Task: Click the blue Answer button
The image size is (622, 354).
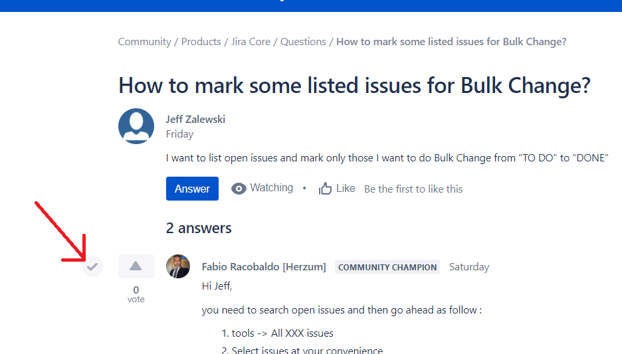Action: click(x=192, y=189)
